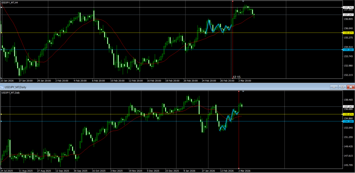Viewport: 355px width, 173px height.
Task: Click the white 157.742 price label on H4 chart
Action: (348, 7)
